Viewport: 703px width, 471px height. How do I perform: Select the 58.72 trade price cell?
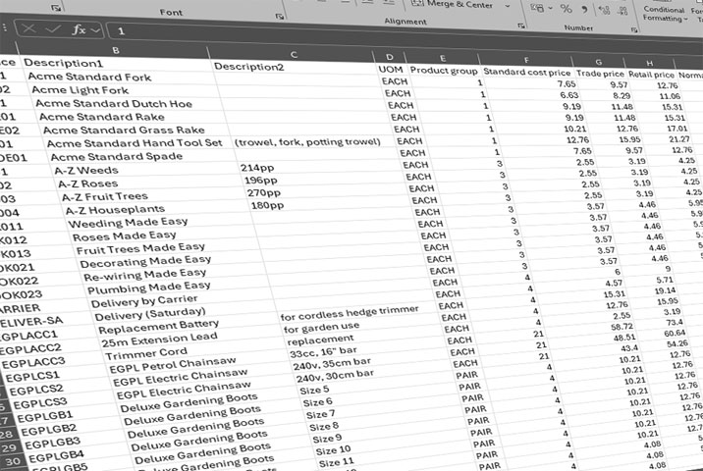[x=622, y=327]
